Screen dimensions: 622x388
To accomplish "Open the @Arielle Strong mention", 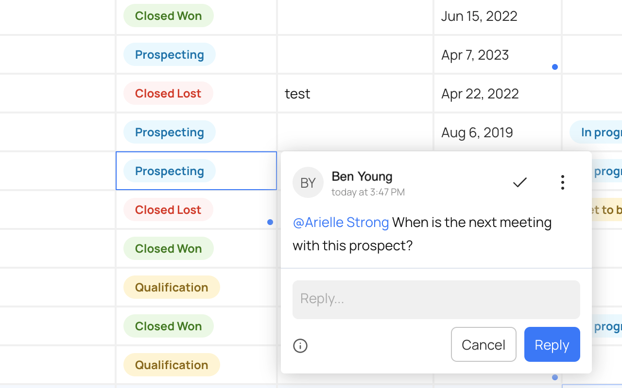I will pos(341,222).
